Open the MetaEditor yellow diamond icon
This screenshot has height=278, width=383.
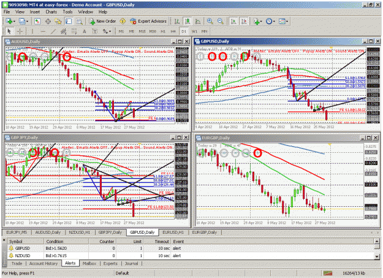pyautogui.click(x=123, y=21)
